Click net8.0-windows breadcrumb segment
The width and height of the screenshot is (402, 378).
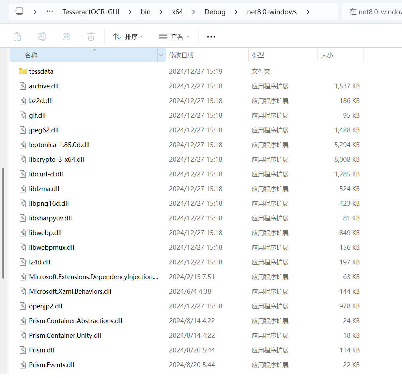click(272, 12)
